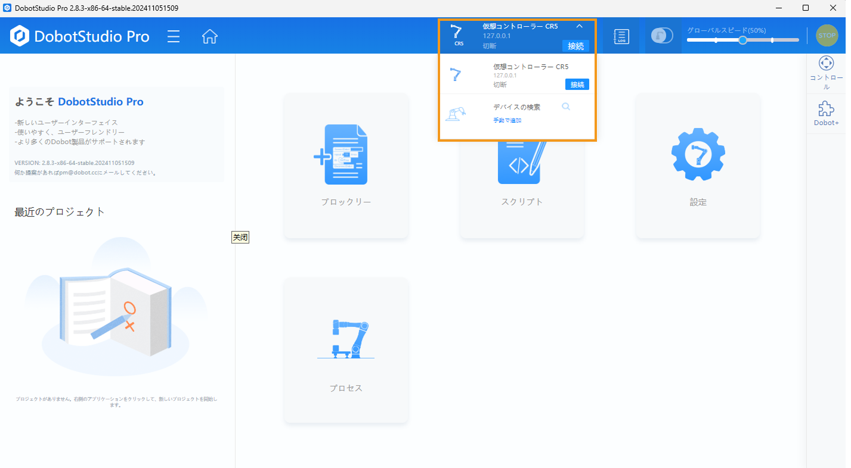This screenshot has width=851, height=468.
Task: Click the blue robot arm icon in the device list
Action: 456,75
